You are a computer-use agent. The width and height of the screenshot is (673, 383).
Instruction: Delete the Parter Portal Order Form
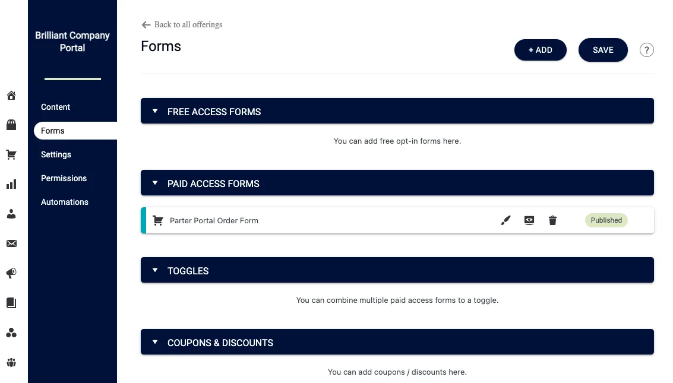tap(552, 220)
